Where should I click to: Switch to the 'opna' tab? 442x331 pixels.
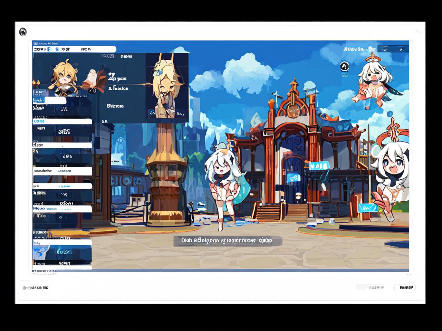pyautogui.click(x=126, y=56)
